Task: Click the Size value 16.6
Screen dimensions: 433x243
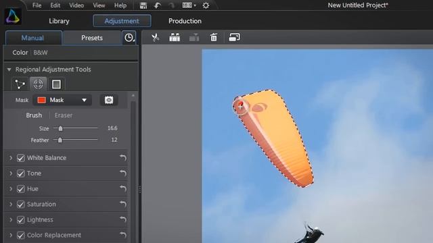Action: coord(112,128)
